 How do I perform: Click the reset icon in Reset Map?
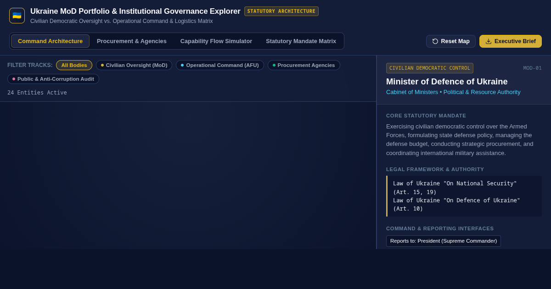pyautogui.click(x=435, y=41)
